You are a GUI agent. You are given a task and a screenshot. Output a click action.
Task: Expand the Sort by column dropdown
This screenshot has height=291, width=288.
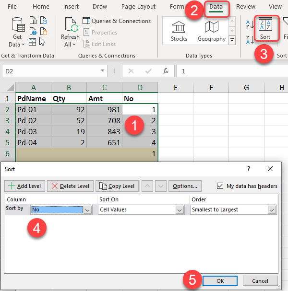87,210
